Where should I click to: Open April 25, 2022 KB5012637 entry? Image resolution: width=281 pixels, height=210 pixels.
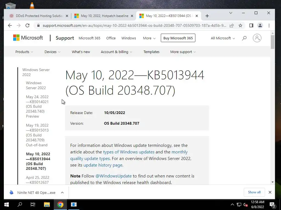coord(38,180)
